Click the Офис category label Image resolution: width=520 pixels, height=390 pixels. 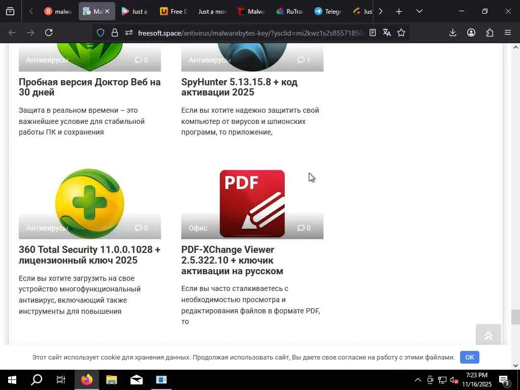click(198, 228)
